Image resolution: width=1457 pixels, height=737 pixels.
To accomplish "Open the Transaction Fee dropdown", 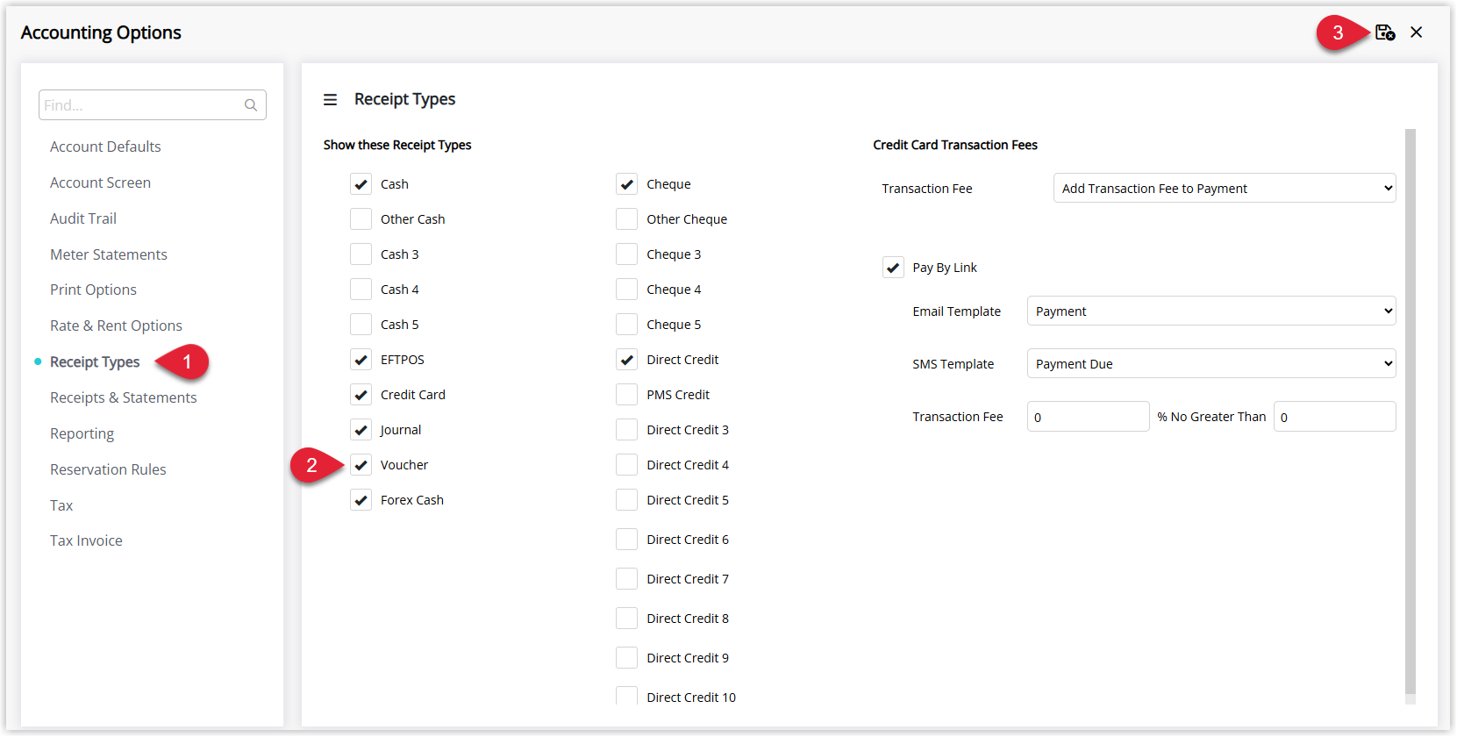I will (1224, 188).
